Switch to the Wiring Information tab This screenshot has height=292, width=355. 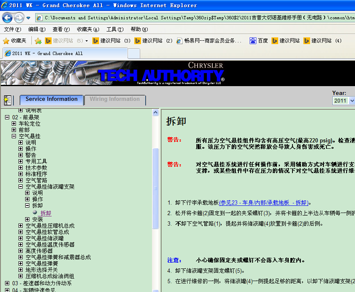(115, 100)
